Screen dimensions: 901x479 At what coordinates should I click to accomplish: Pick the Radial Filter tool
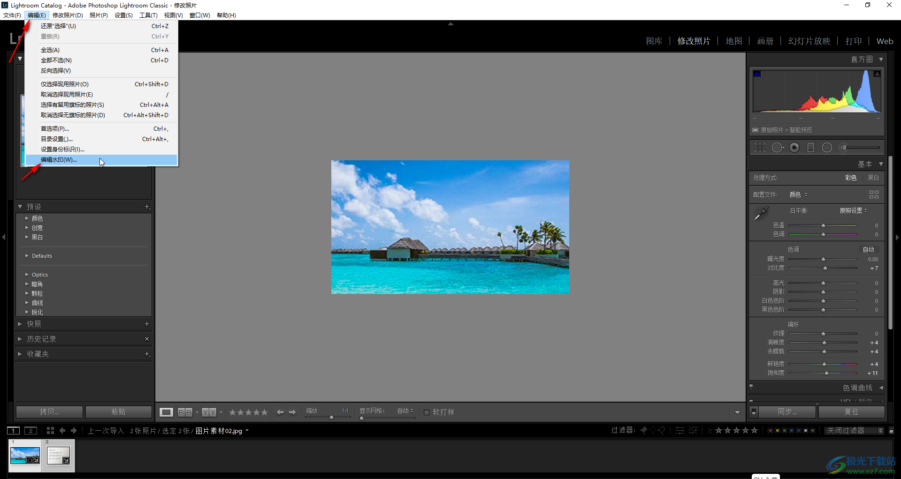point(827,148)
